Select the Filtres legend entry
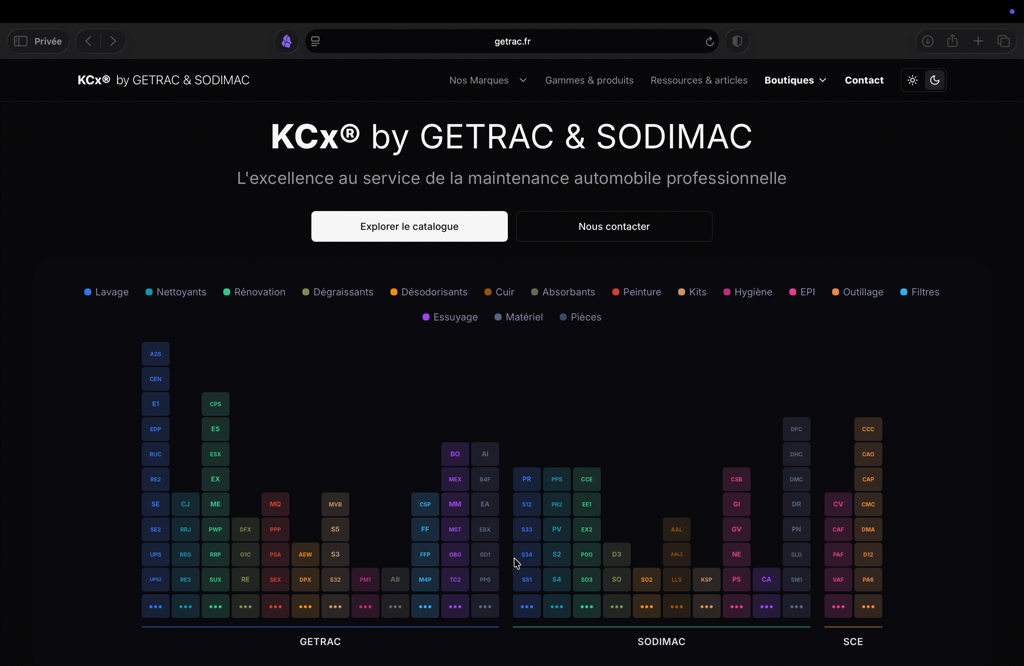1024x666 pixels. coord(920,292)
